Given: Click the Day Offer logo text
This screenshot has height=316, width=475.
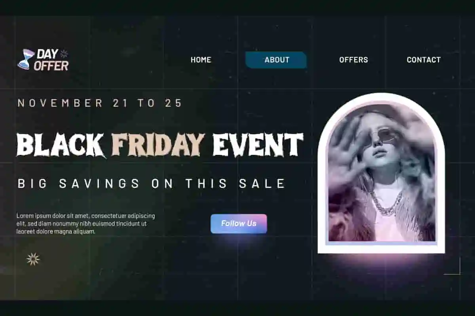Looking at the screenshot, I should 51,60.
